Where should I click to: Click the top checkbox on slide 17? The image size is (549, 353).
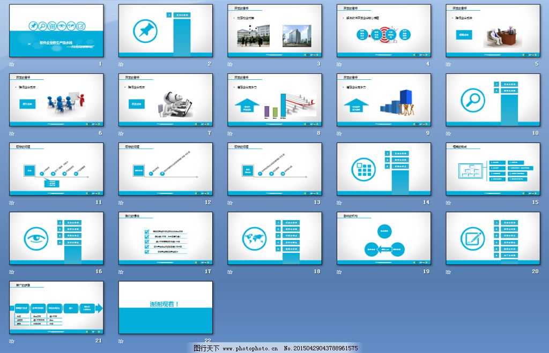point(147,232)
